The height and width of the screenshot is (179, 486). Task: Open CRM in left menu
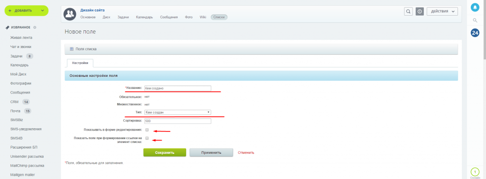pos(15,102)
